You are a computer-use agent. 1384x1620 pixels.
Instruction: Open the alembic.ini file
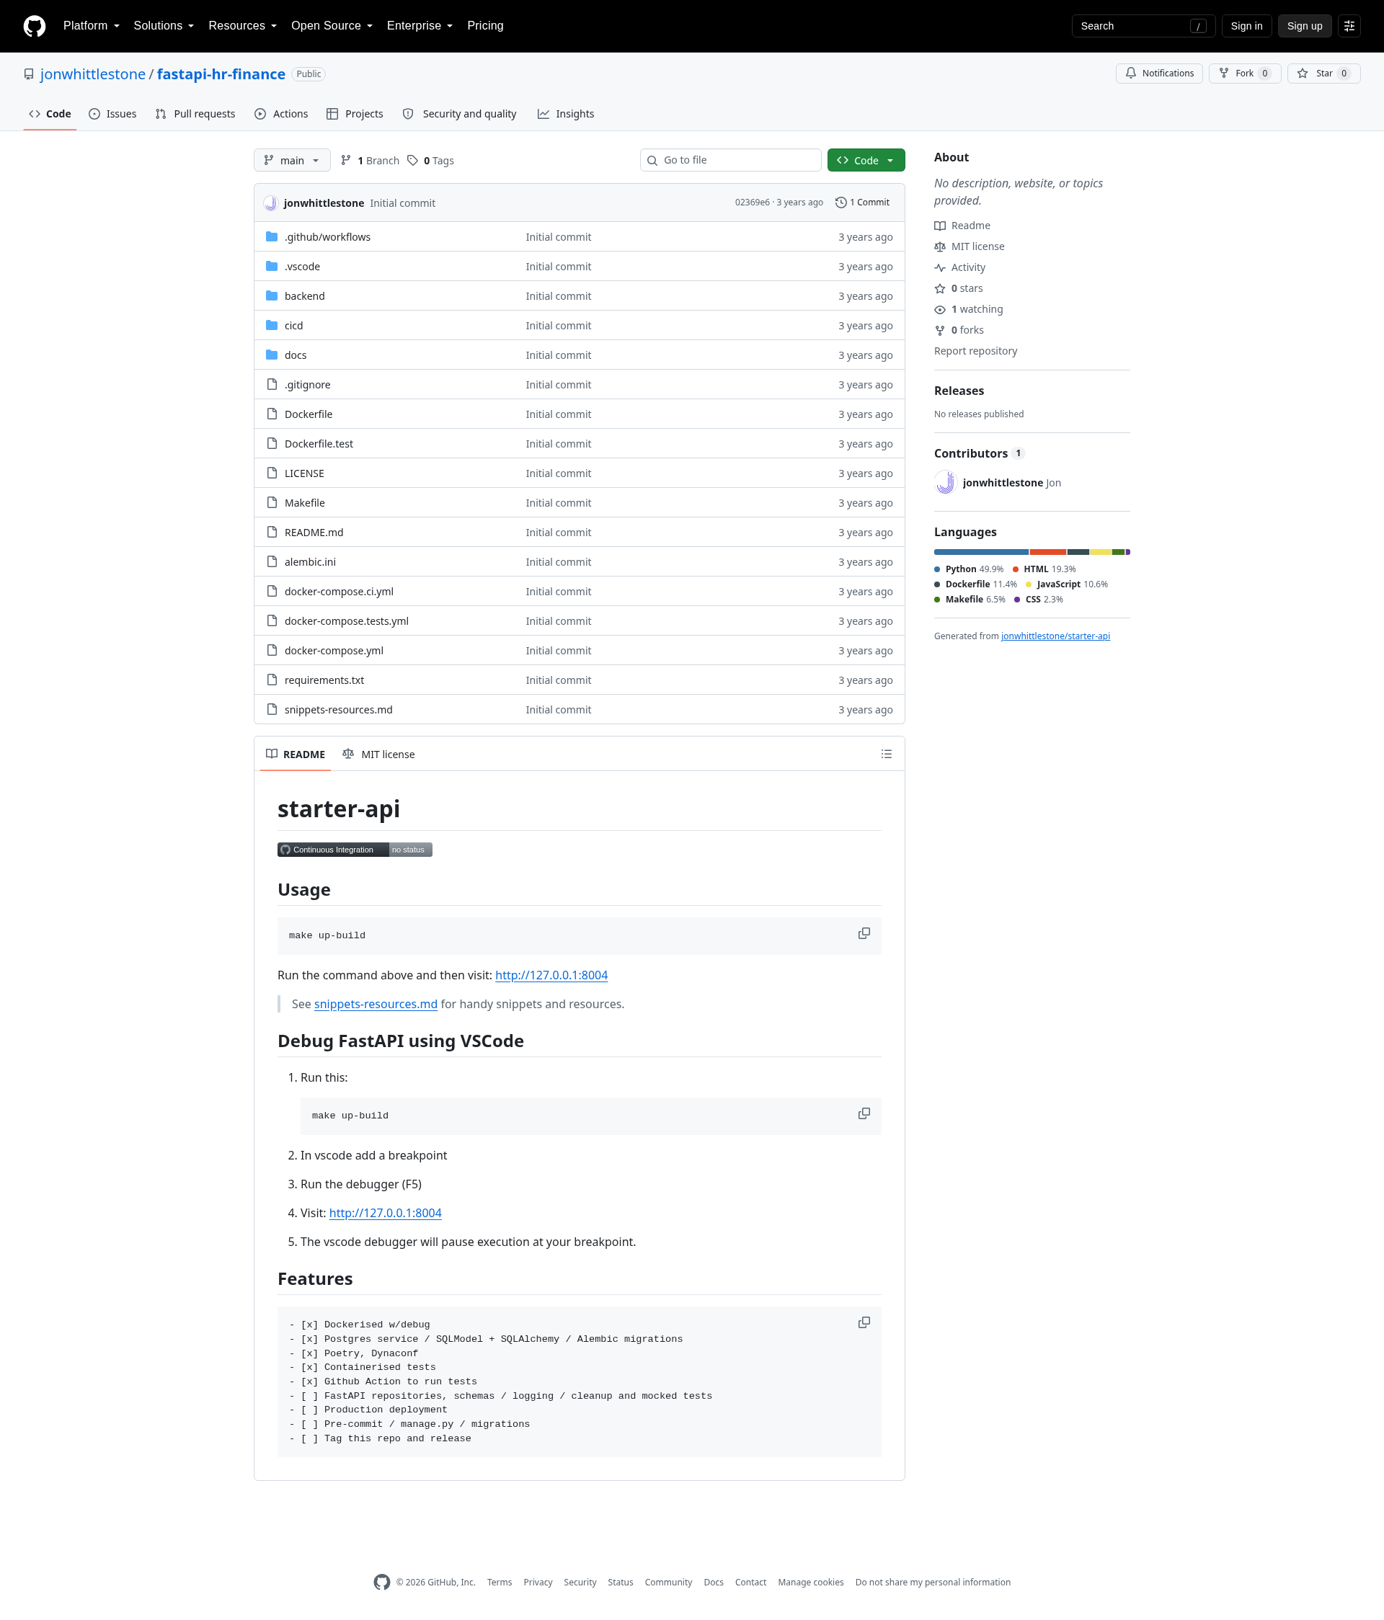pos(311,562)
